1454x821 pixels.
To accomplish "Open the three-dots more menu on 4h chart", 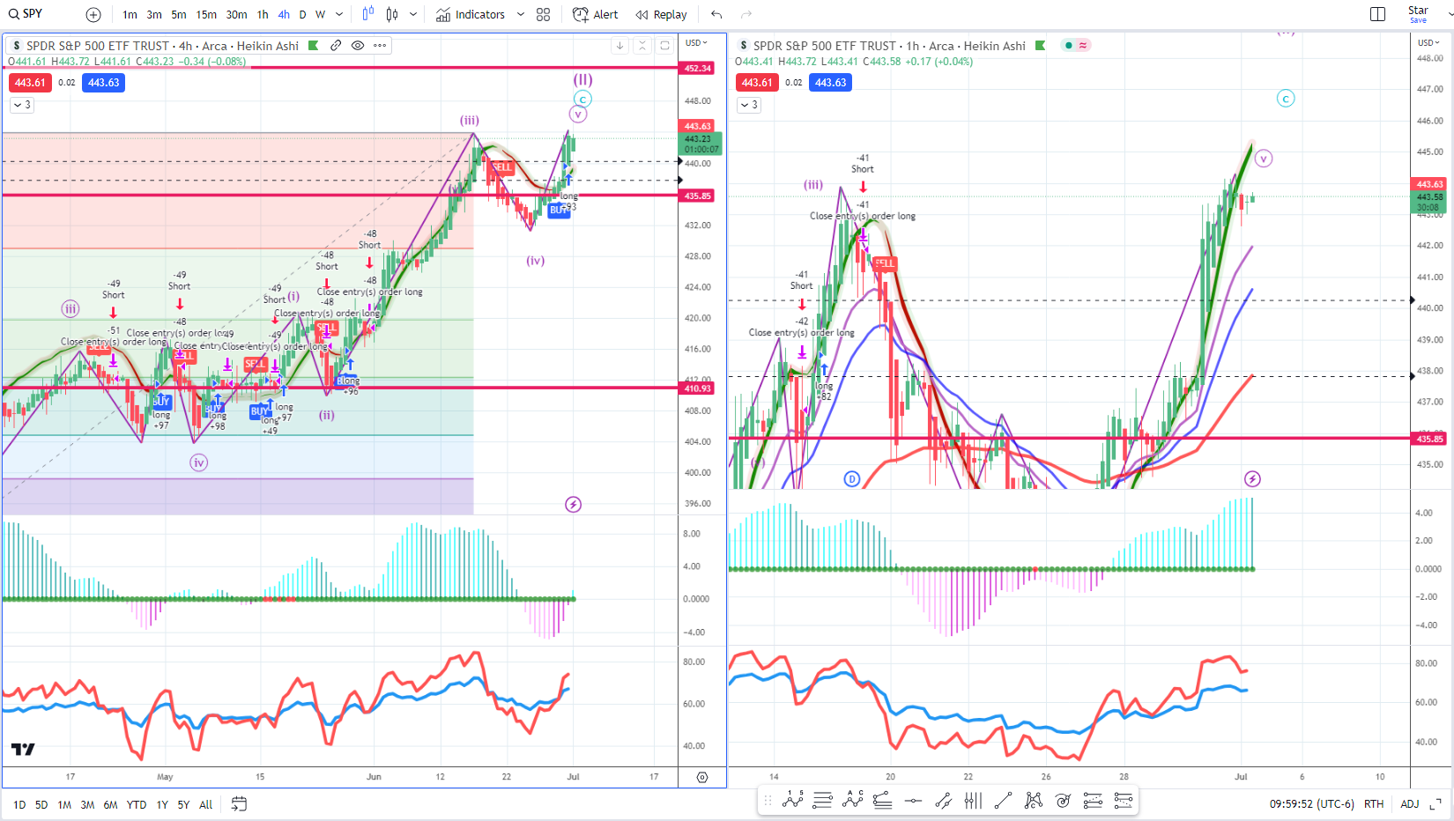I will pos(380,46).
